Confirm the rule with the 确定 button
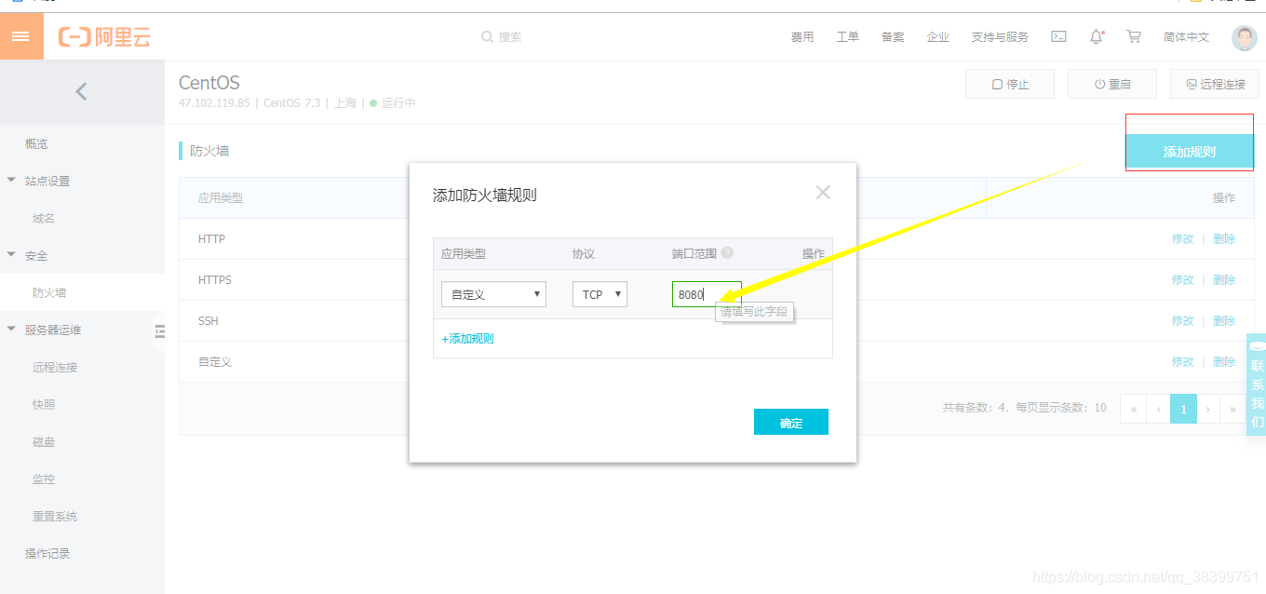 [x=790, y=421]
